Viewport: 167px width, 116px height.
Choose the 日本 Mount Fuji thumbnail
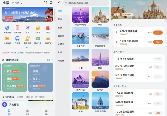pos(81,57)
